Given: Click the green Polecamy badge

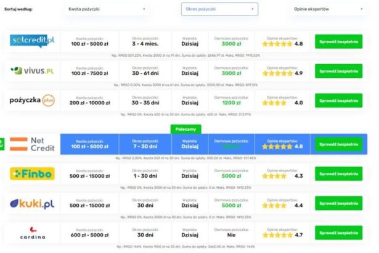Looking at the screenshot, I should (184, 129).
